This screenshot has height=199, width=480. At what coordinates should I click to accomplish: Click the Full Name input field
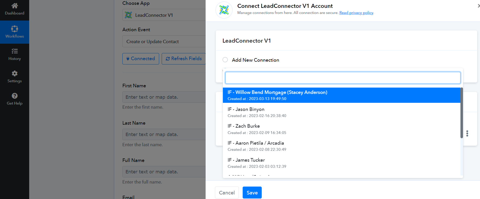pyautogui.click(x=164, y=172)
